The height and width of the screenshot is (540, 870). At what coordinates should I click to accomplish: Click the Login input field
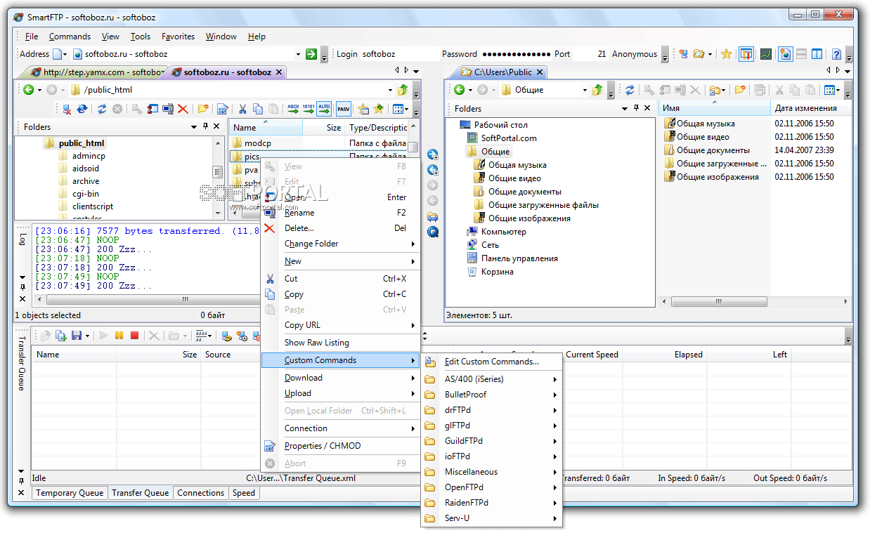399,54
